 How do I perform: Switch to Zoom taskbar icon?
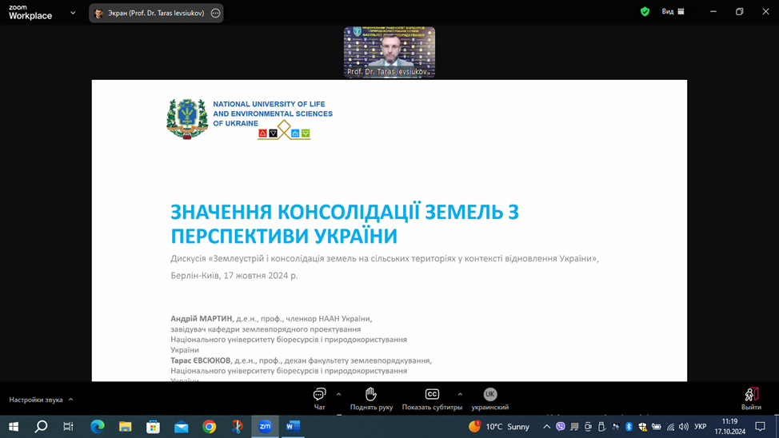(265, 427)
